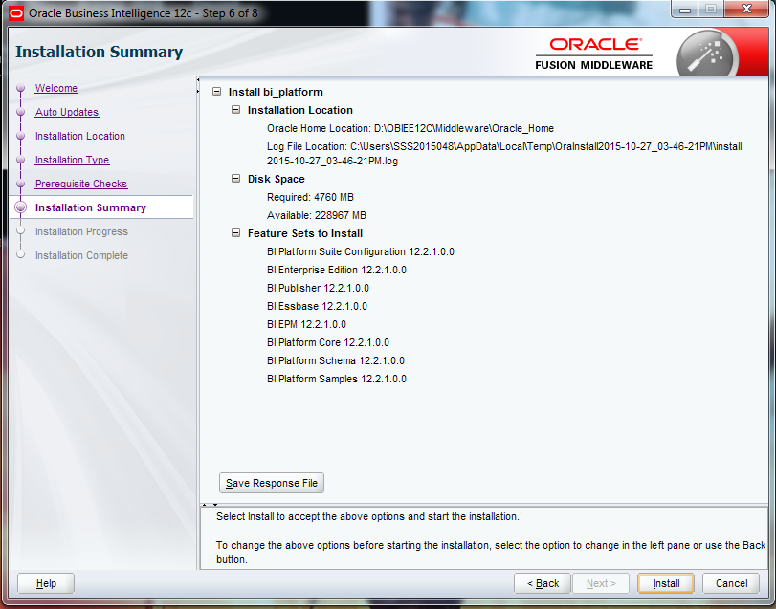The height and width of the screenshot is (609, 776).
Task: Click the message pane splitter arrows
Action: (210, 505)
